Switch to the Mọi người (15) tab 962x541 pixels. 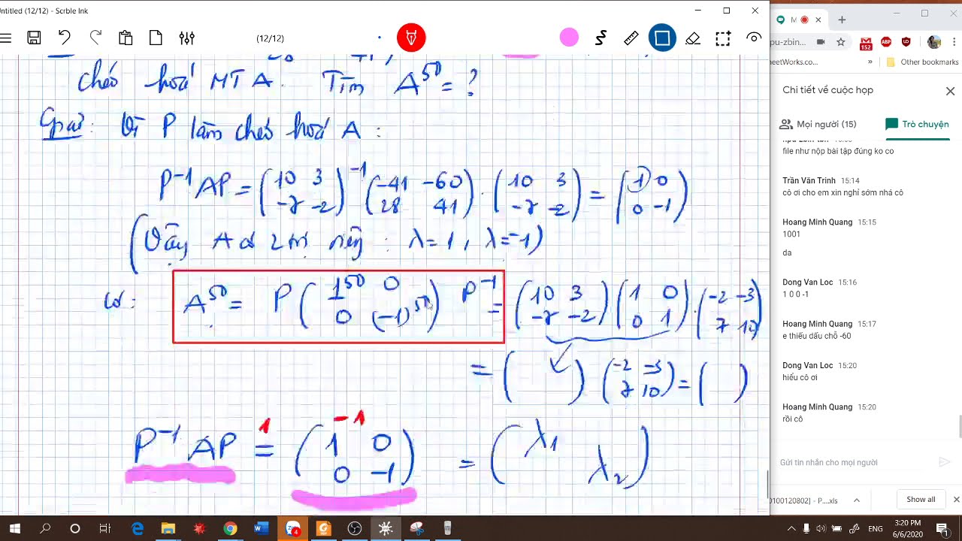click(x=818, y=124)
